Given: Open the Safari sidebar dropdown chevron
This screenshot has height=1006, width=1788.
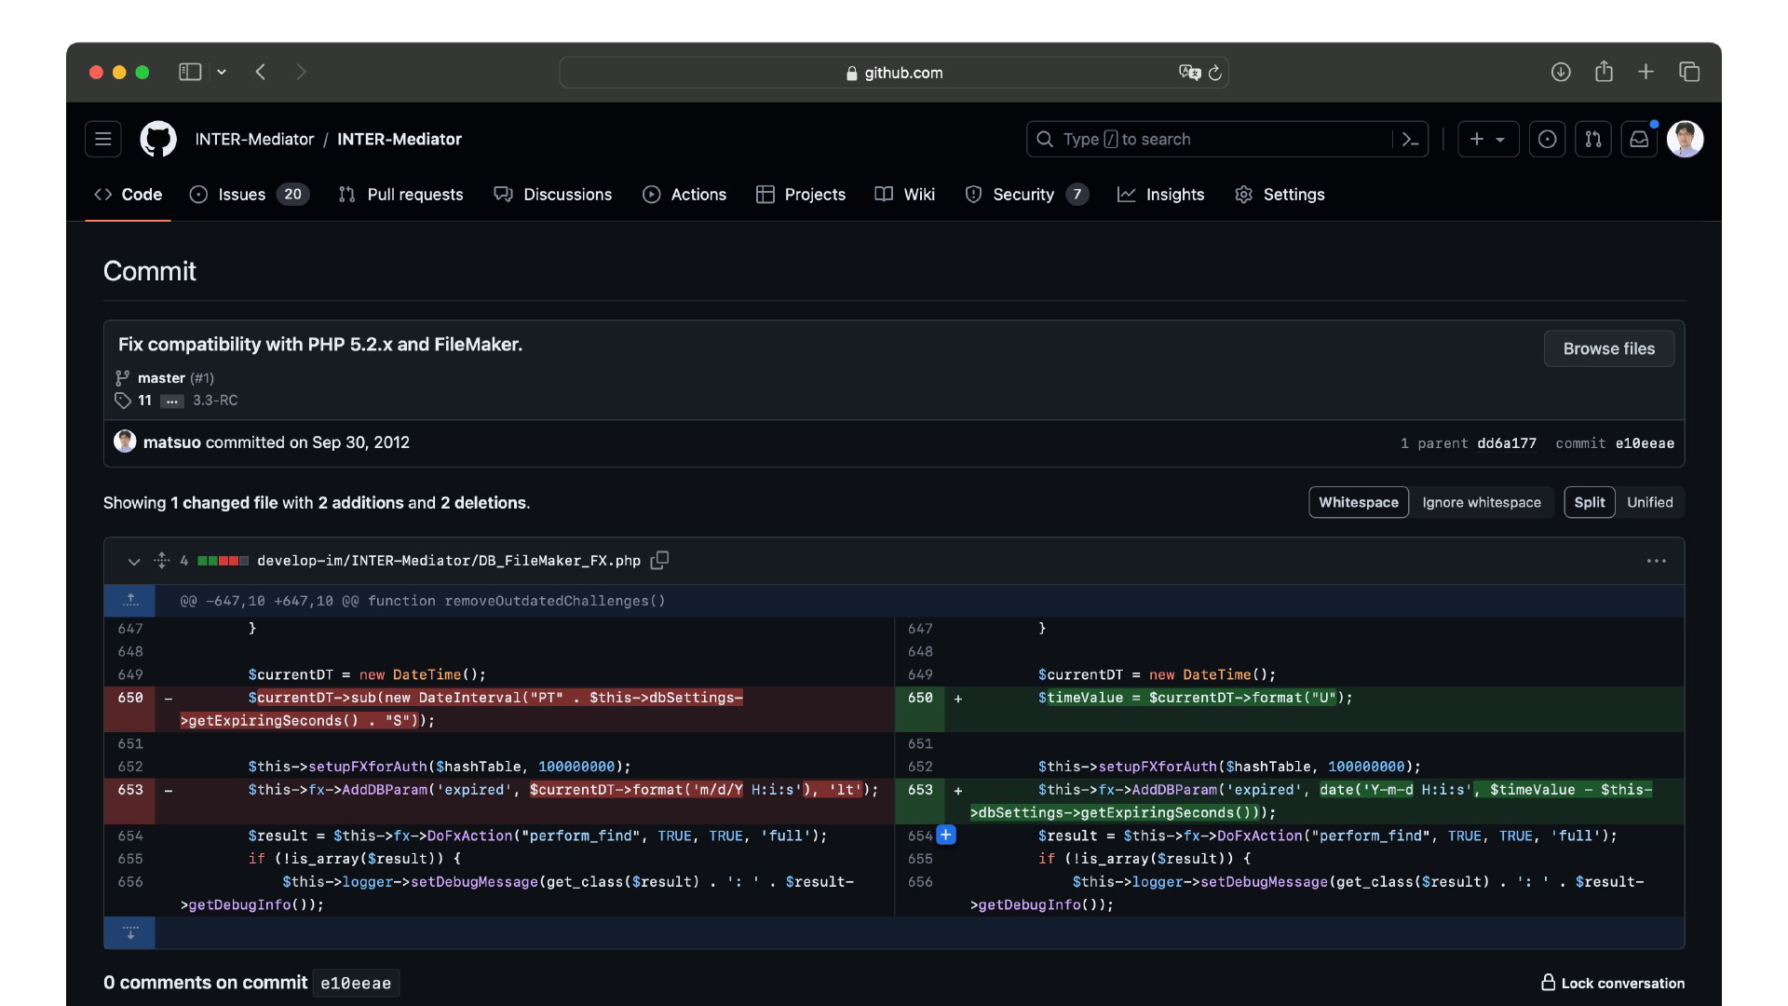Looking at the screenshot, I should [222, 72].
